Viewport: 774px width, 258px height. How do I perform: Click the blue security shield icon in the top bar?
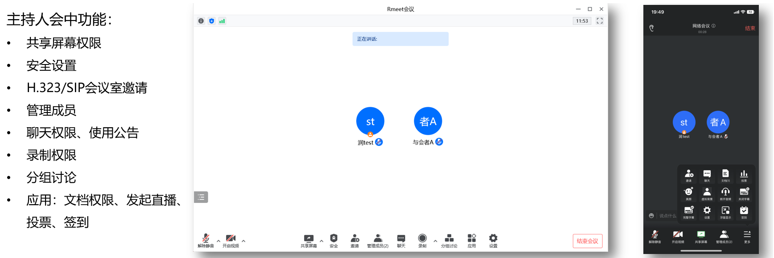211,21
